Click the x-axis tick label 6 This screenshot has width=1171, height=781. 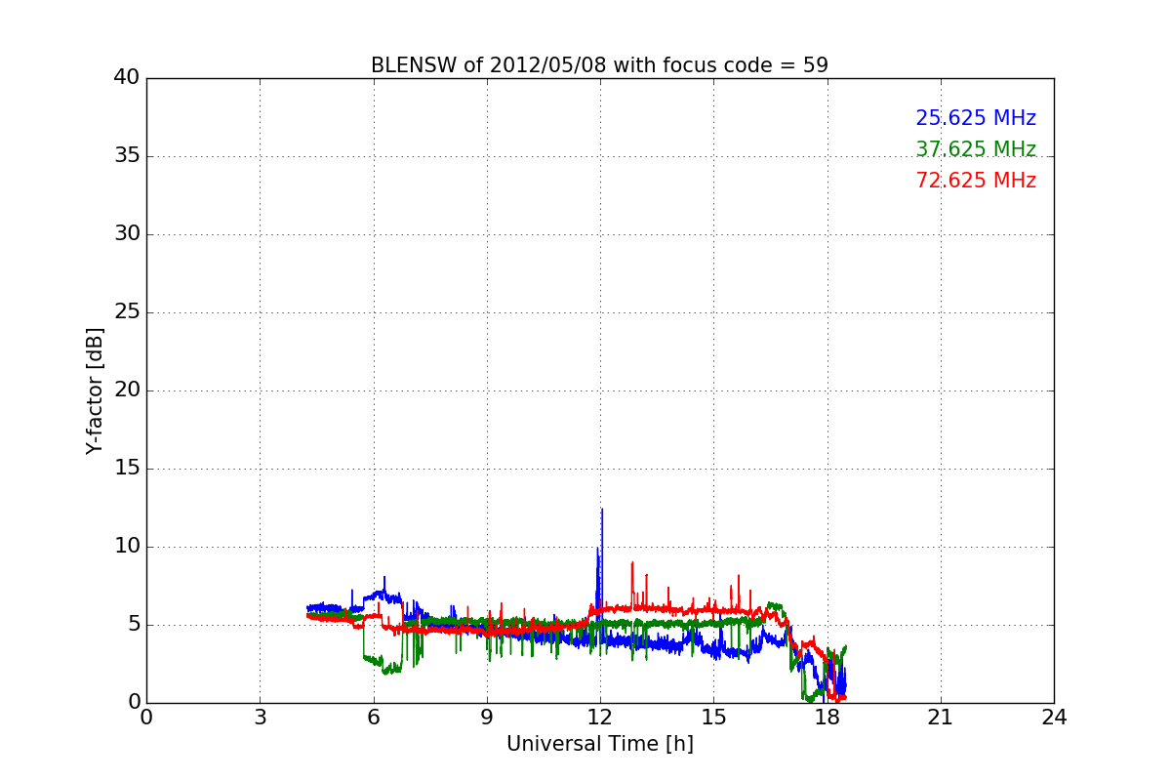pos(373,718)
